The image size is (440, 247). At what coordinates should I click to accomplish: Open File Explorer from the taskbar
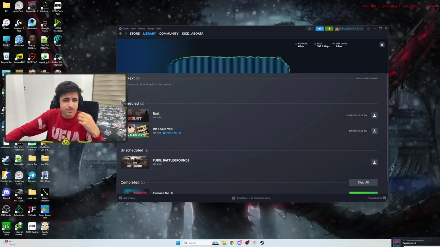[x=224, y=243]
